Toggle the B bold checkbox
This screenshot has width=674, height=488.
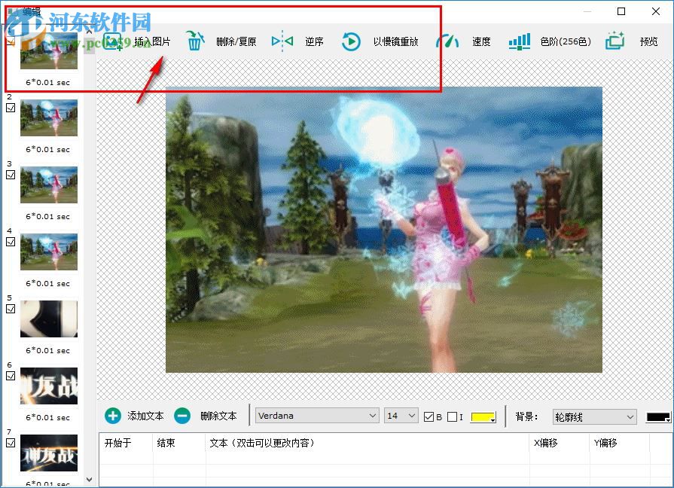[428, 416]
